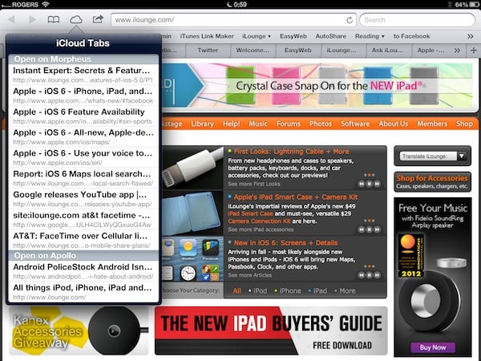Viewport: 481px width, 361px height.
Task: Select the All category filter
Action: (x=236, y=290)
